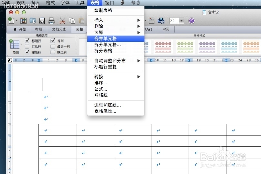Open the 工具 menu bar item
This screenshot has height=174, width=261.
click(80, 3)
